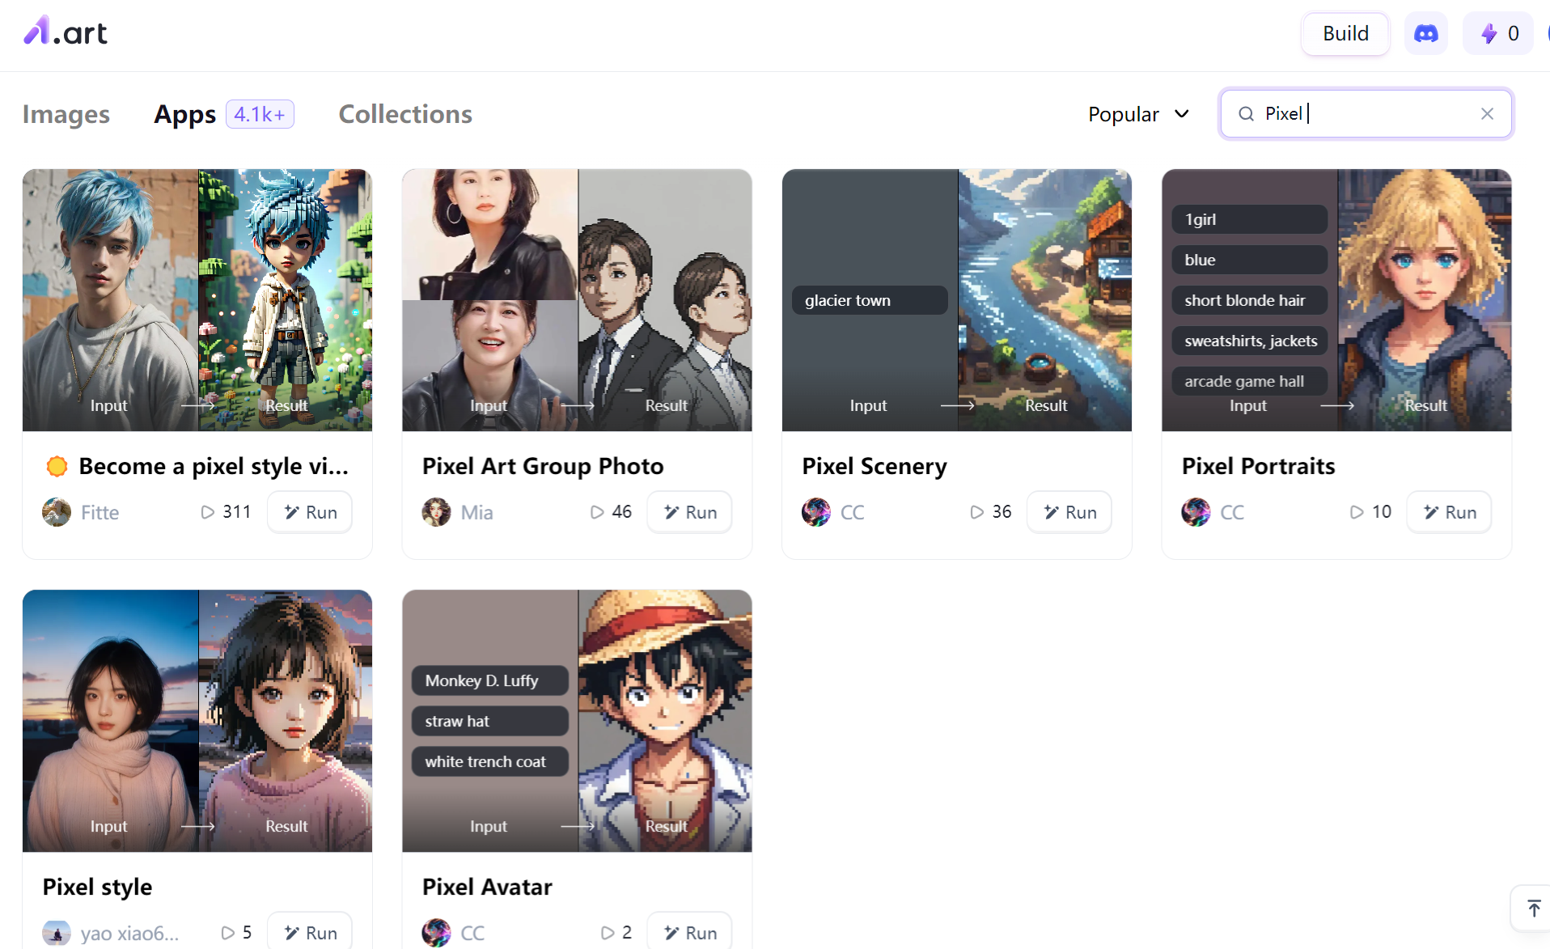Open the Become a pixel style thumbnail
Image resolution: width=1550 pixels, height=949 pixels.
[x=197, y=300]
